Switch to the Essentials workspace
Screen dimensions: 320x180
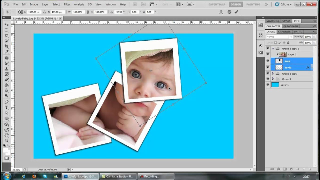pos(217,4)
